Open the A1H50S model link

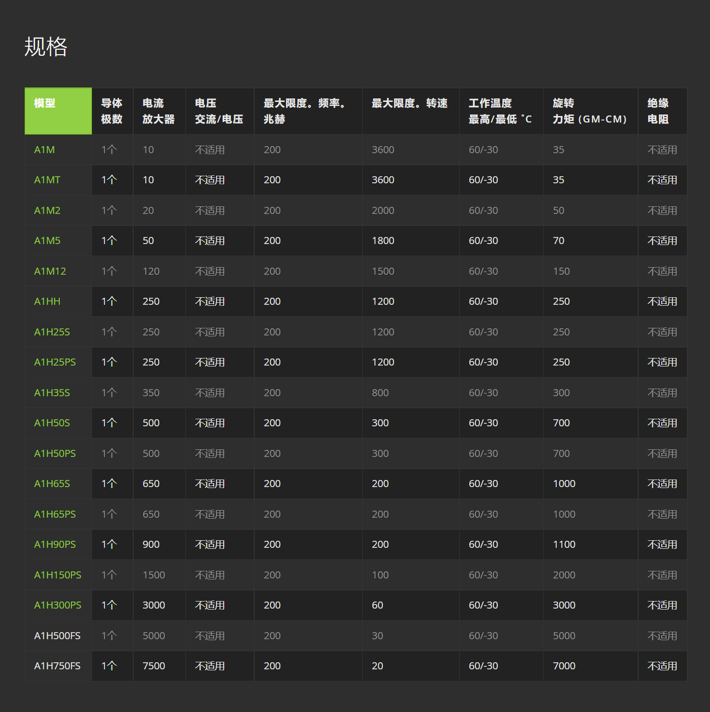tap(52, 423)
